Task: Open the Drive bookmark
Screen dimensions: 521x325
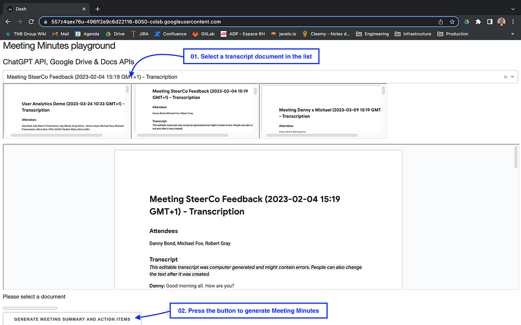Action: 115,34
